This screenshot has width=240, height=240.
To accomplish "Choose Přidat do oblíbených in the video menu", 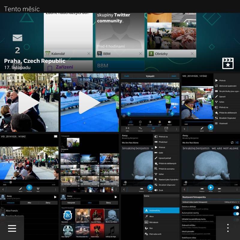I will point(226,112).
